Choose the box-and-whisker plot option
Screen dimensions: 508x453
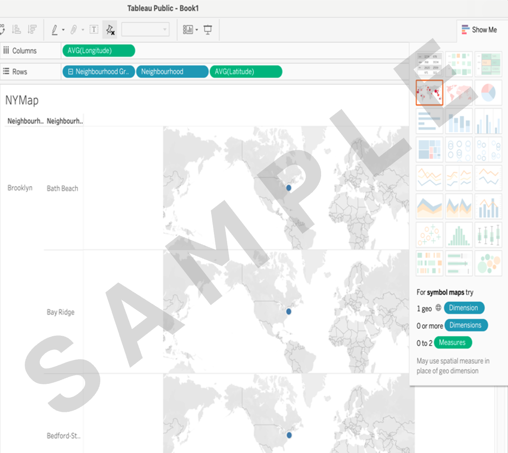(488, 235)
